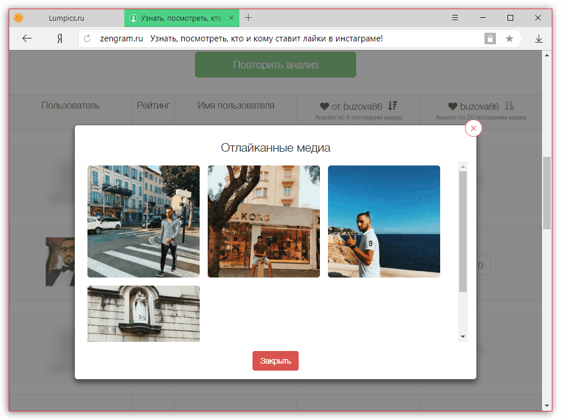Reload the page with the refresh icon
The width and height of the screenshot is (561, 420).
point(87,38)
